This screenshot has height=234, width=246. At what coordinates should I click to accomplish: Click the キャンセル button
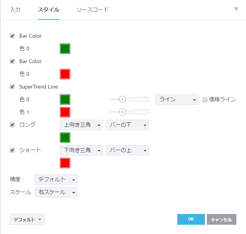(x=221, y=219)
